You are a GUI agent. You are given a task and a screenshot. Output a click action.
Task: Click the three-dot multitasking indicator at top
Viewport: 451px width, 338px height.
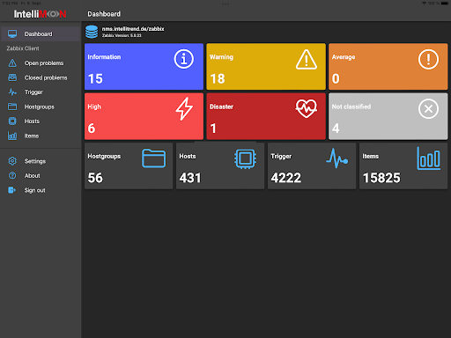225,4
